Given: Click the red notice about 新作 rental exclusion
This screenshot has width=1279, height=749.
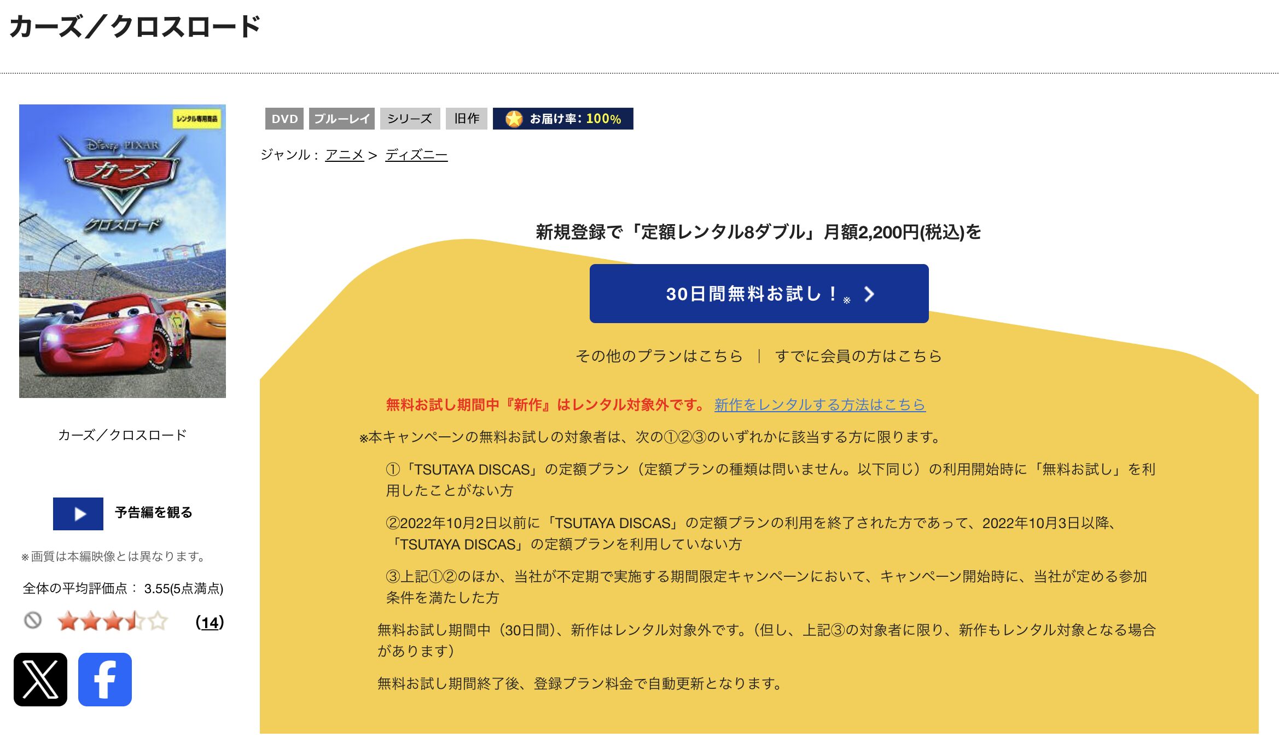Looking at the screenshot, I should (546, 405).
